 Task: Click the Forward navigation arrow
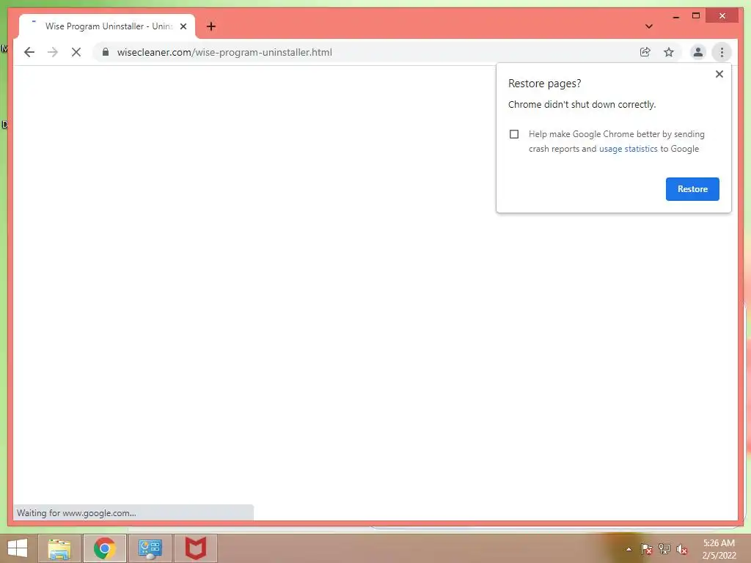point(53,52)
